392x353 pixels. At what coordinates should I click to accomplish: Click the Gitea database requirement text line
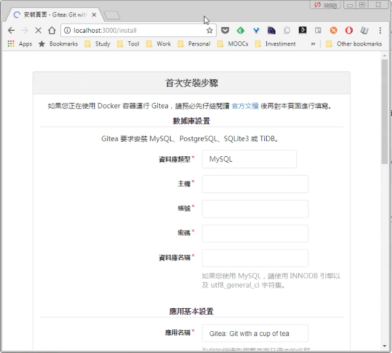point(190,139)
